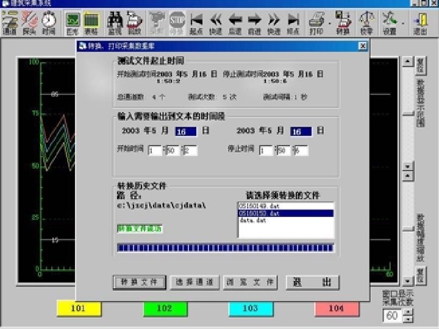Open the 设置 settings tools icon
The width and height of the screenshot is (439, 329).
390,23
